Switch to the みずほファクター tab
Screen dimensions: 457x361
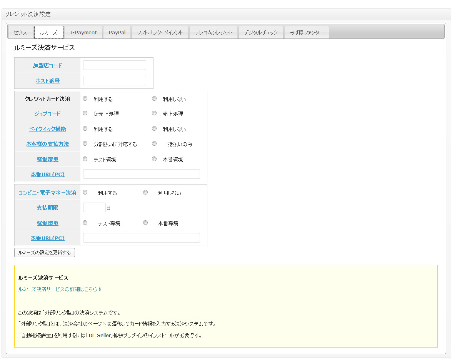tap(307, 33)
